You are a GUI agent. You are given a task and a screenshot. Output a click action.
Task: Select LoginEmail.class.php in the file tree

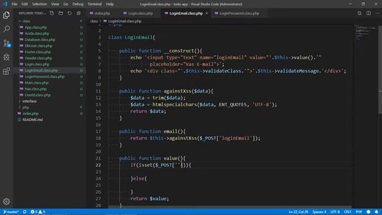pos(41,70)
